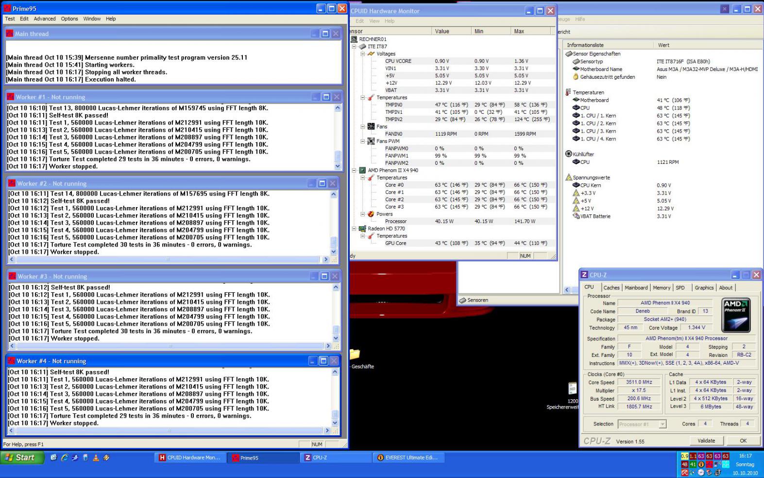Screen dimensions: 764x478
Task: Activate the CPUID Hardware Monitor taskbar button
Action: pyautogui.click(x=190, y=458)
